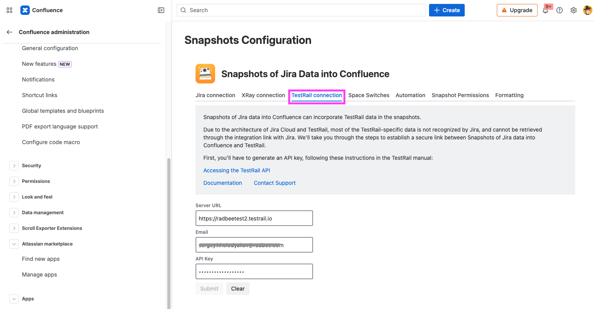
Task: Collapse the Apps section
Action: [14, 299]
